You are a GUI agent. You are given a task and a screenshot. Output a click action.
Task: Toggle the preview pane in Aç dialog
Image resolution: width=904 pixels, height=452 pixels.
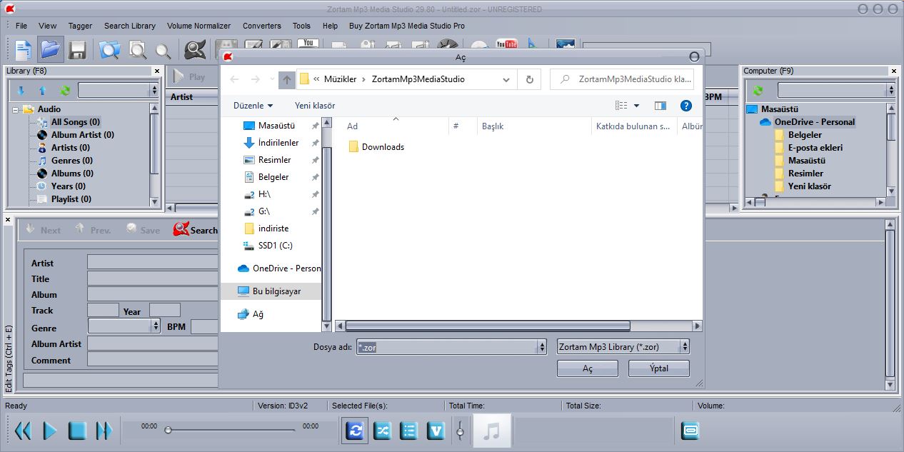point(661,106)
